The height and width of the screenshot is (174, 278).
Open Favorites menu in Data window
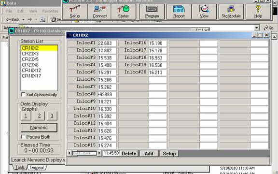pos(50,11)
